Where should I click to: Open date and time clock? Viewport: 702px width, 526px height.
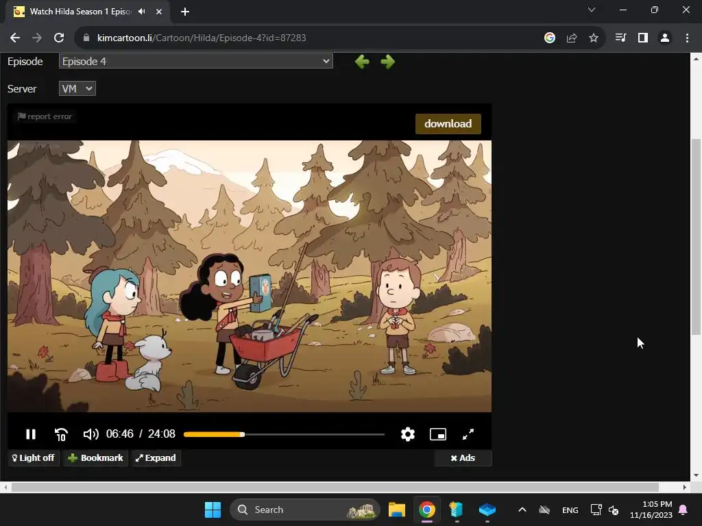coord(651,510)
